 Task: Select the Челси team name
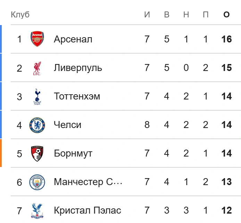[x=67, y=125]
